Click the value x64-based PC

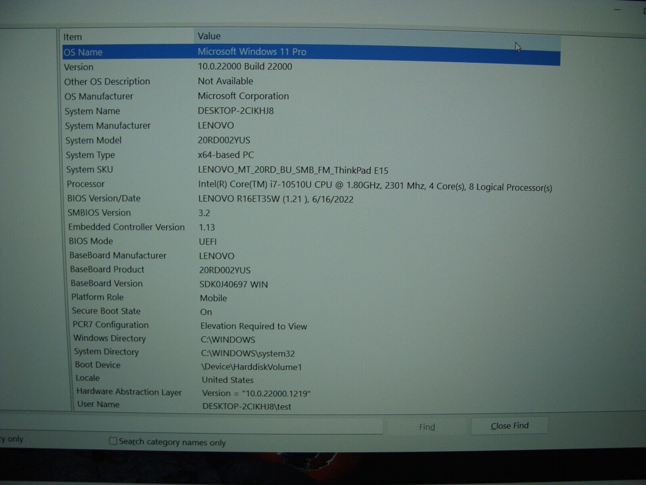(x=226, y=155)
